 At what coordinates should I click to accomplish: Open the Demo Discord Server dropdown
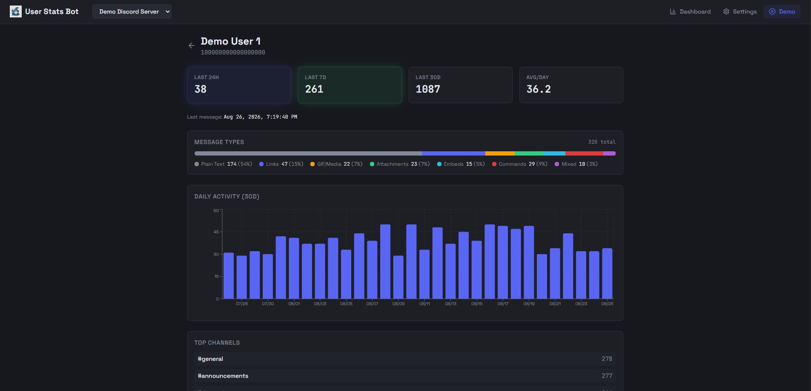(x=132, y=11)
